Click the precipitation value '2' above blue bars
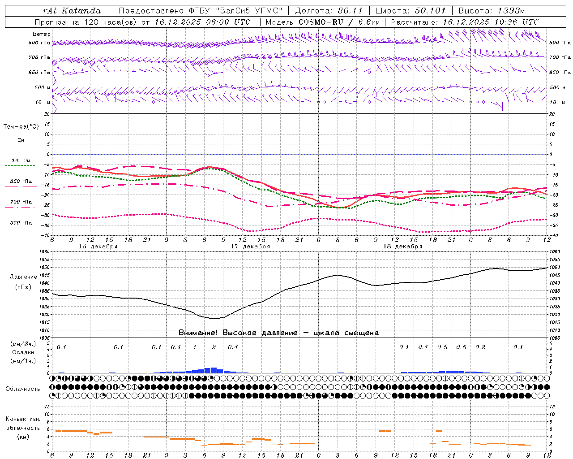Image resolution: width=573 pixels, height=459 pixels. (214, 347)
